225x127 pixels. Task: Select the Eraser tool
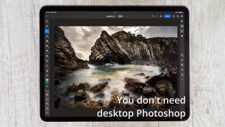point(47,41)
